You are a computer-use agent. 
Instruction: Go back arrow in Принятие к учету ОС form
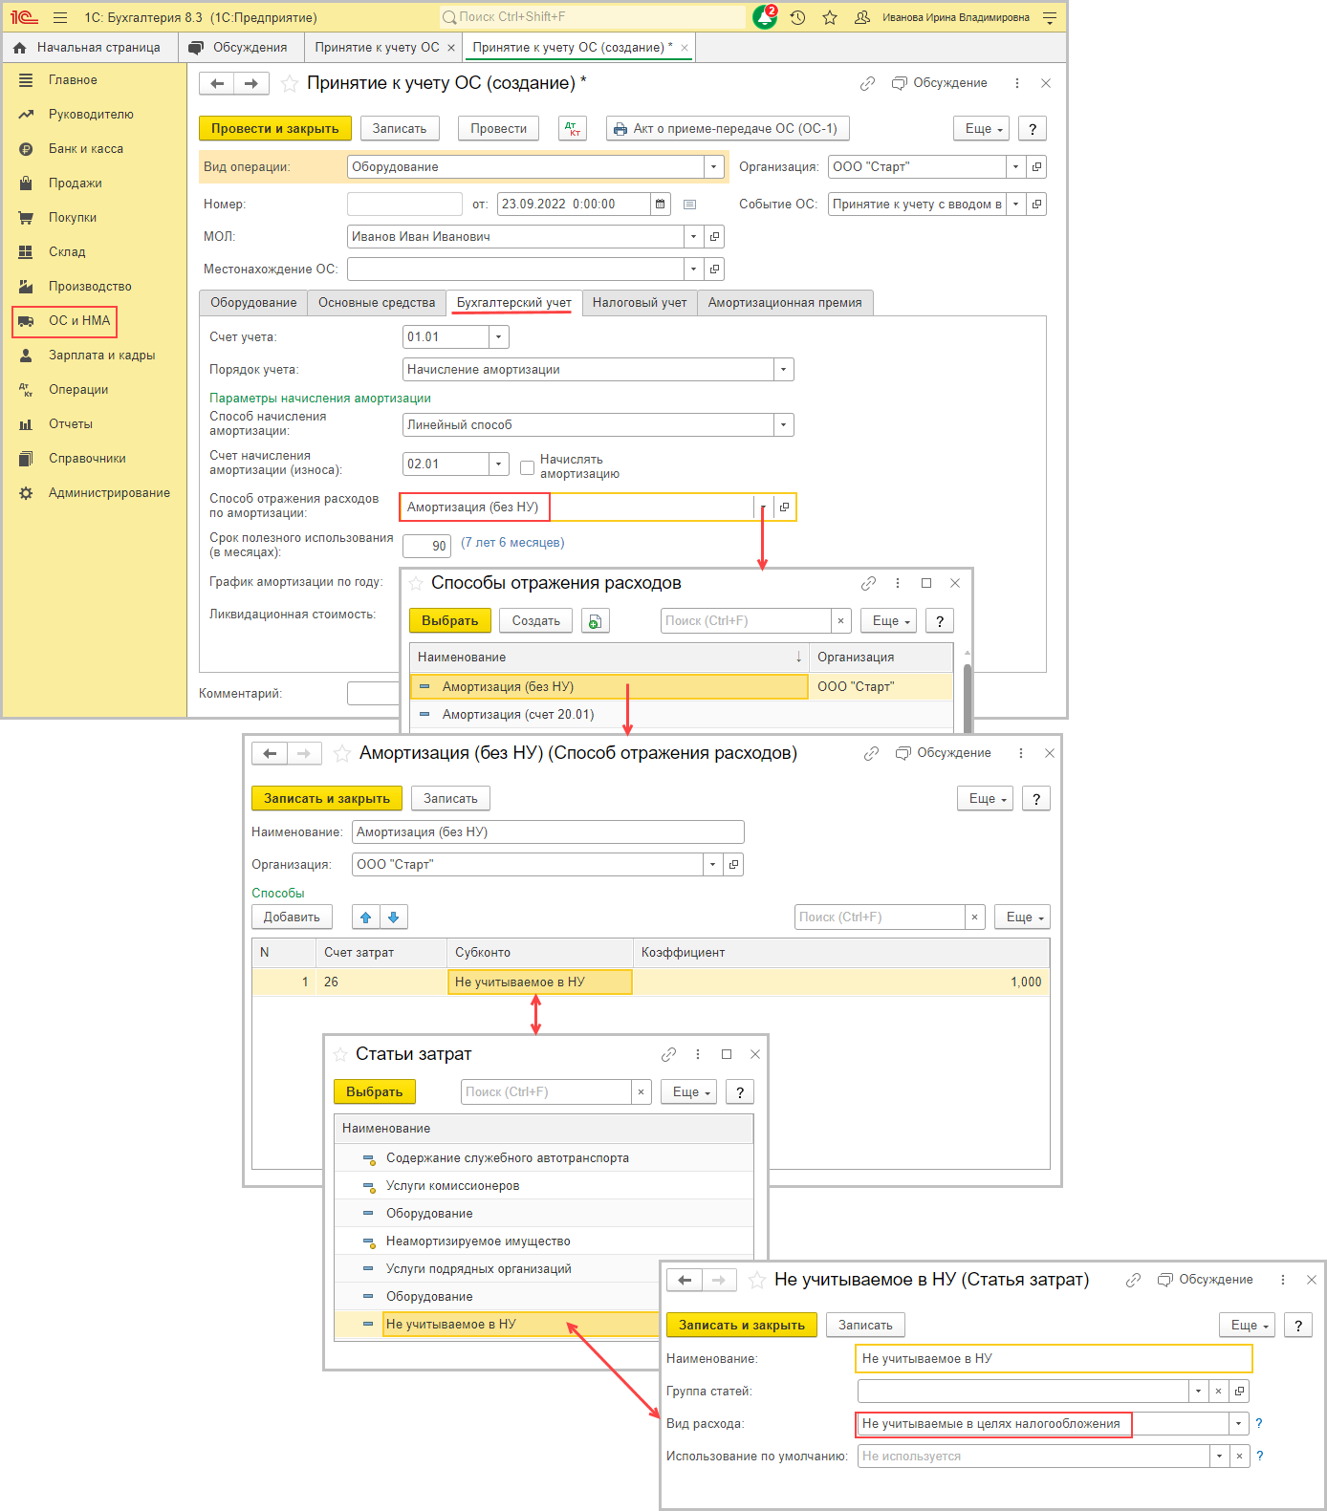tap(217, 84)
